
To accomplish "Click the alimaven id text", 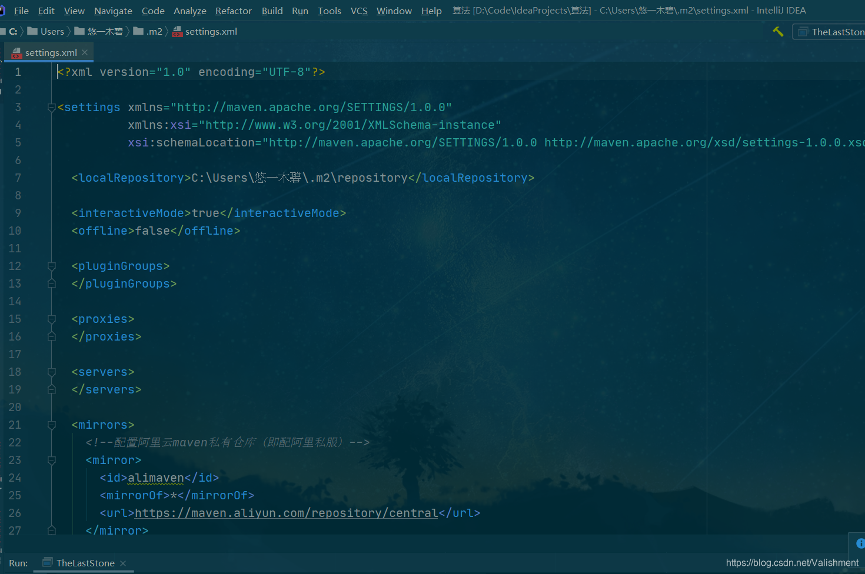I will point(156,478).
